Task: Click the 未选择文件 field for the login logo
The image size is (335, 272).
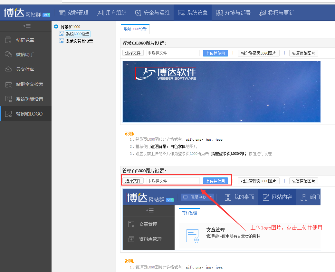Action: point(173,53)
